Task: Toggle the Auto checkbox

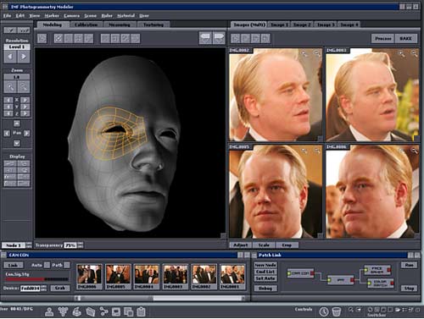Action: pos(47,265)
